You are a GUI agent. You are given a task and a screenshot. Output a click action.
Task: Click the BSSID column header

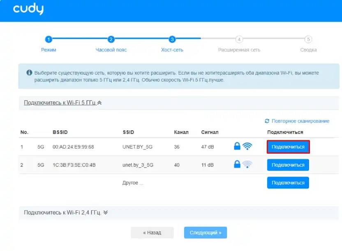(x=60, y=132)
